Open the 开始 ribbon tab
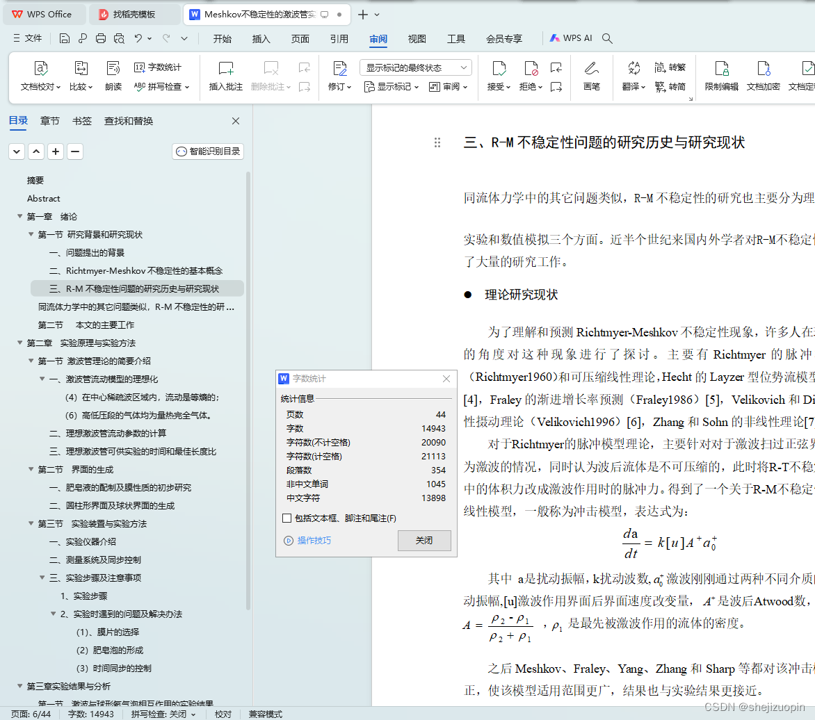 tap(222, 39)
